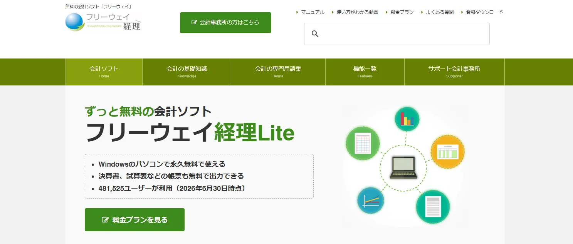Click the ずっと無料の会計ソフト heading text
The height and width of the screenshot is (244, 573).
point(148,112)
